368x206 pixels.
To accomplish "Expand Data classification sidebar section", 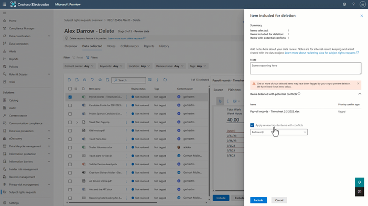I will tap(49, 36).
